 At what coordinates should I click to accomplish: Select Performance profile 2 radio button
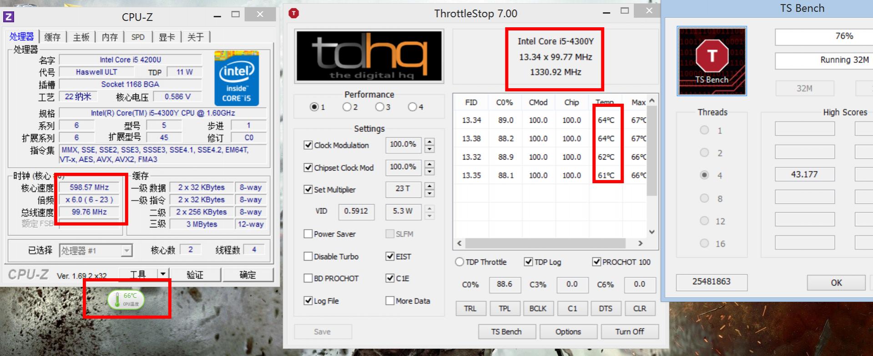click(x=347, y=107)
